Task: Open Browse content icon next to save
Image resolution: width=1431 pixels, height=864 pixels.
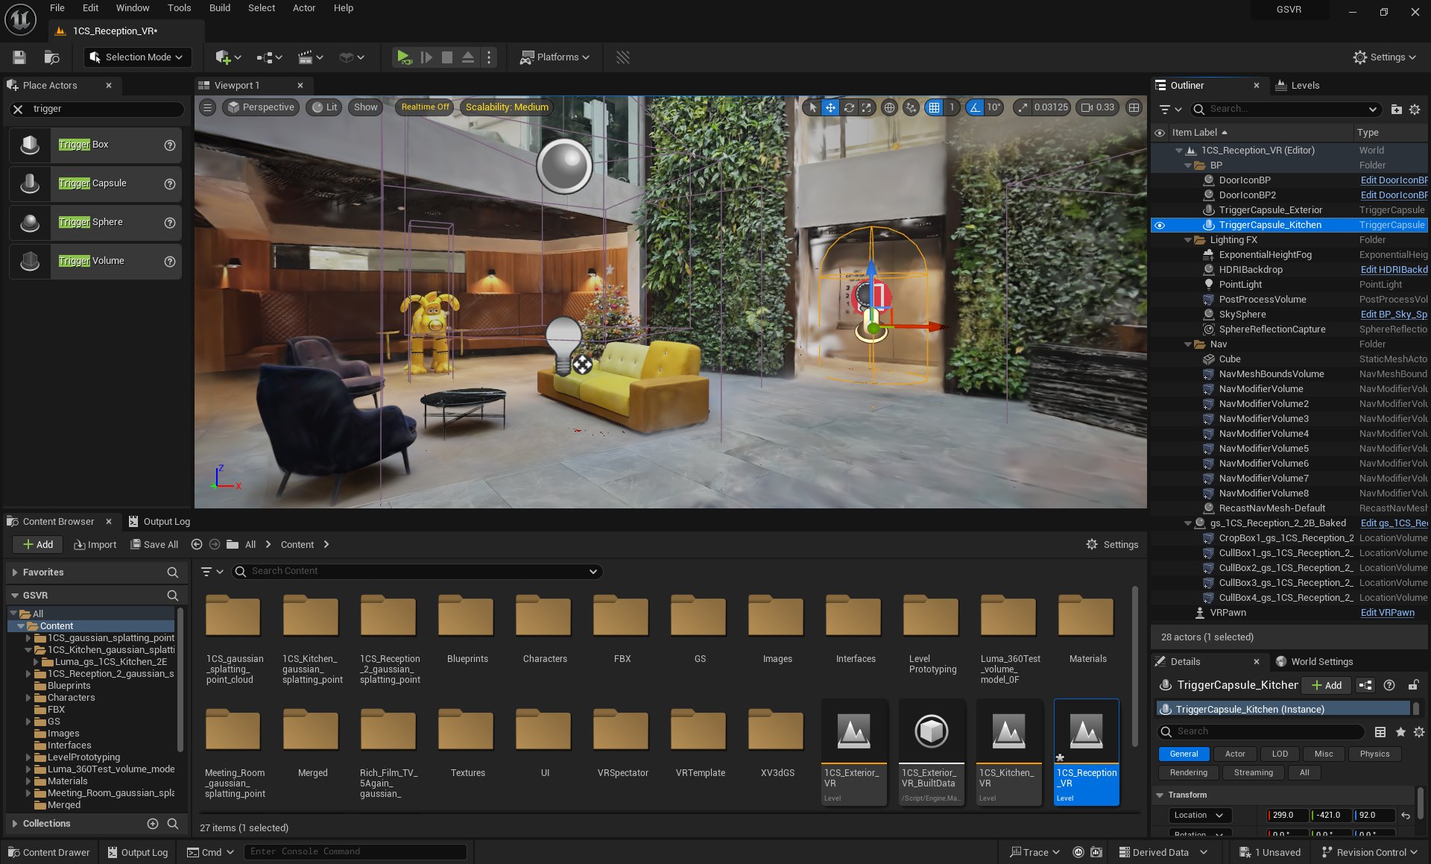Action: pyautogui.click(x=51, y=57)
